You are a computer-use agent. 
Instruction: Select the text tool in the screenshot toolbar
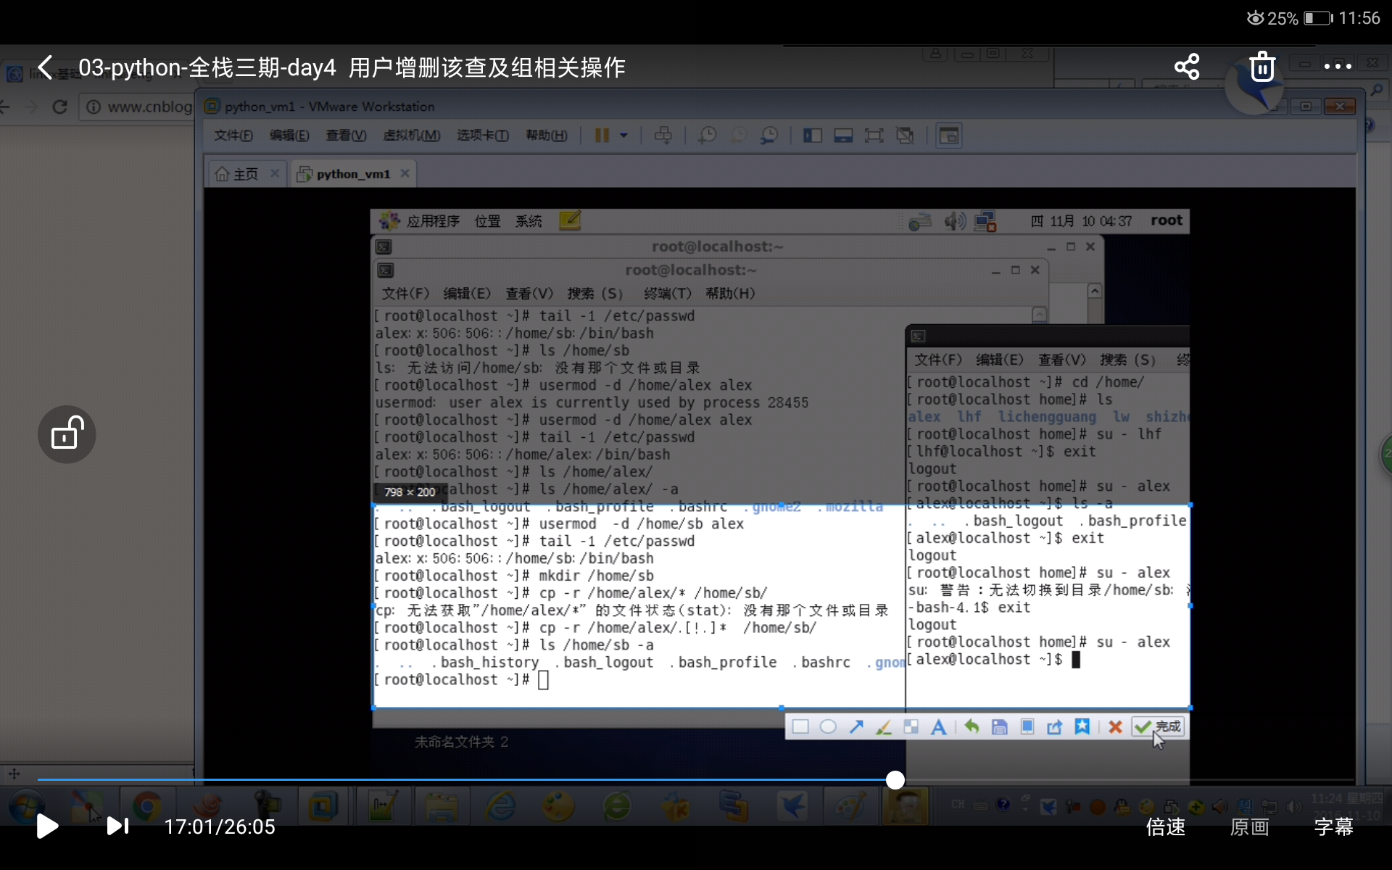coord(938,726)
